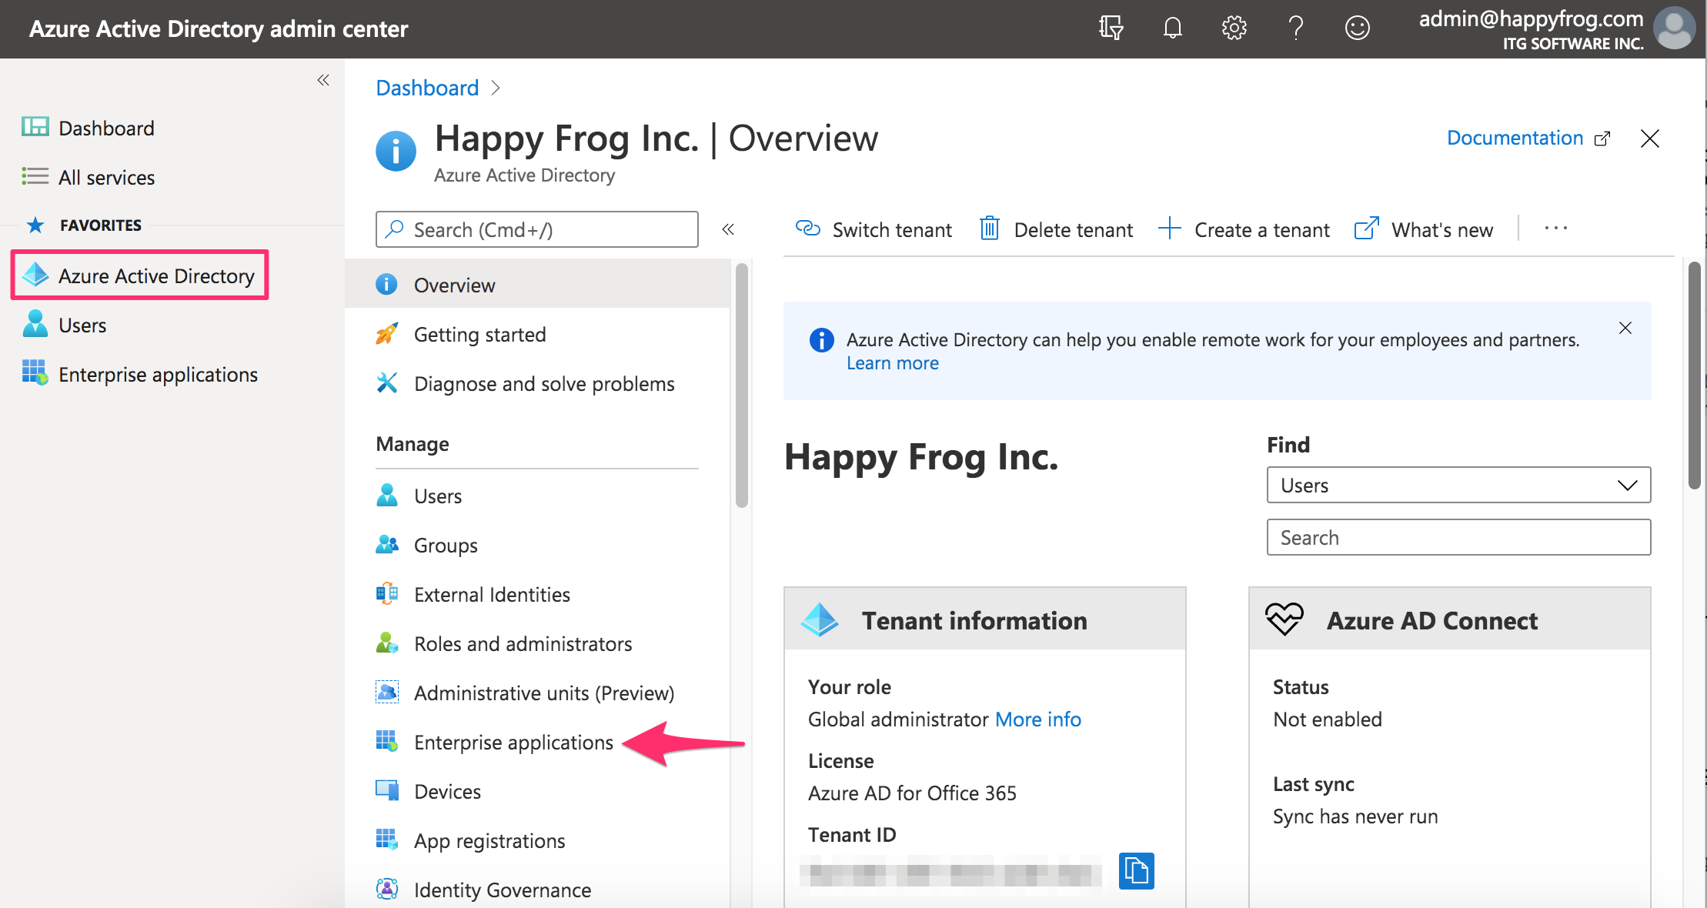This screenshot has width=1707, height=908.
Task: Click the Find Search field
Action: [x=1458, y=537]
